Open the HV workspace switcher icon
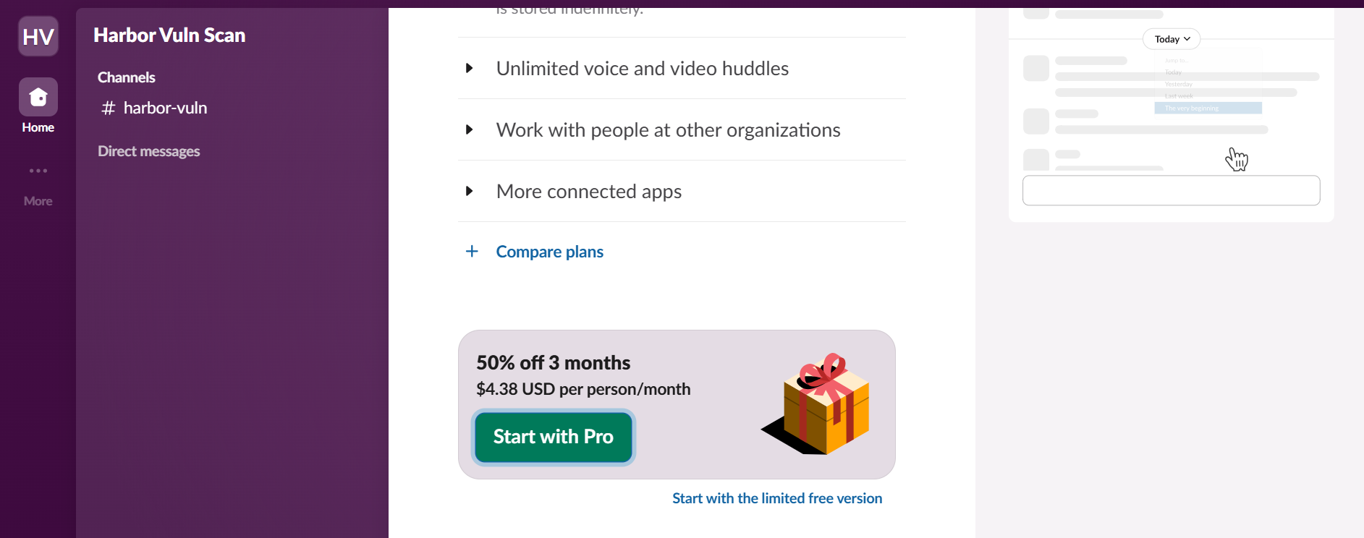Viewport: 1364px width, 538px height. tap(38, 36)
